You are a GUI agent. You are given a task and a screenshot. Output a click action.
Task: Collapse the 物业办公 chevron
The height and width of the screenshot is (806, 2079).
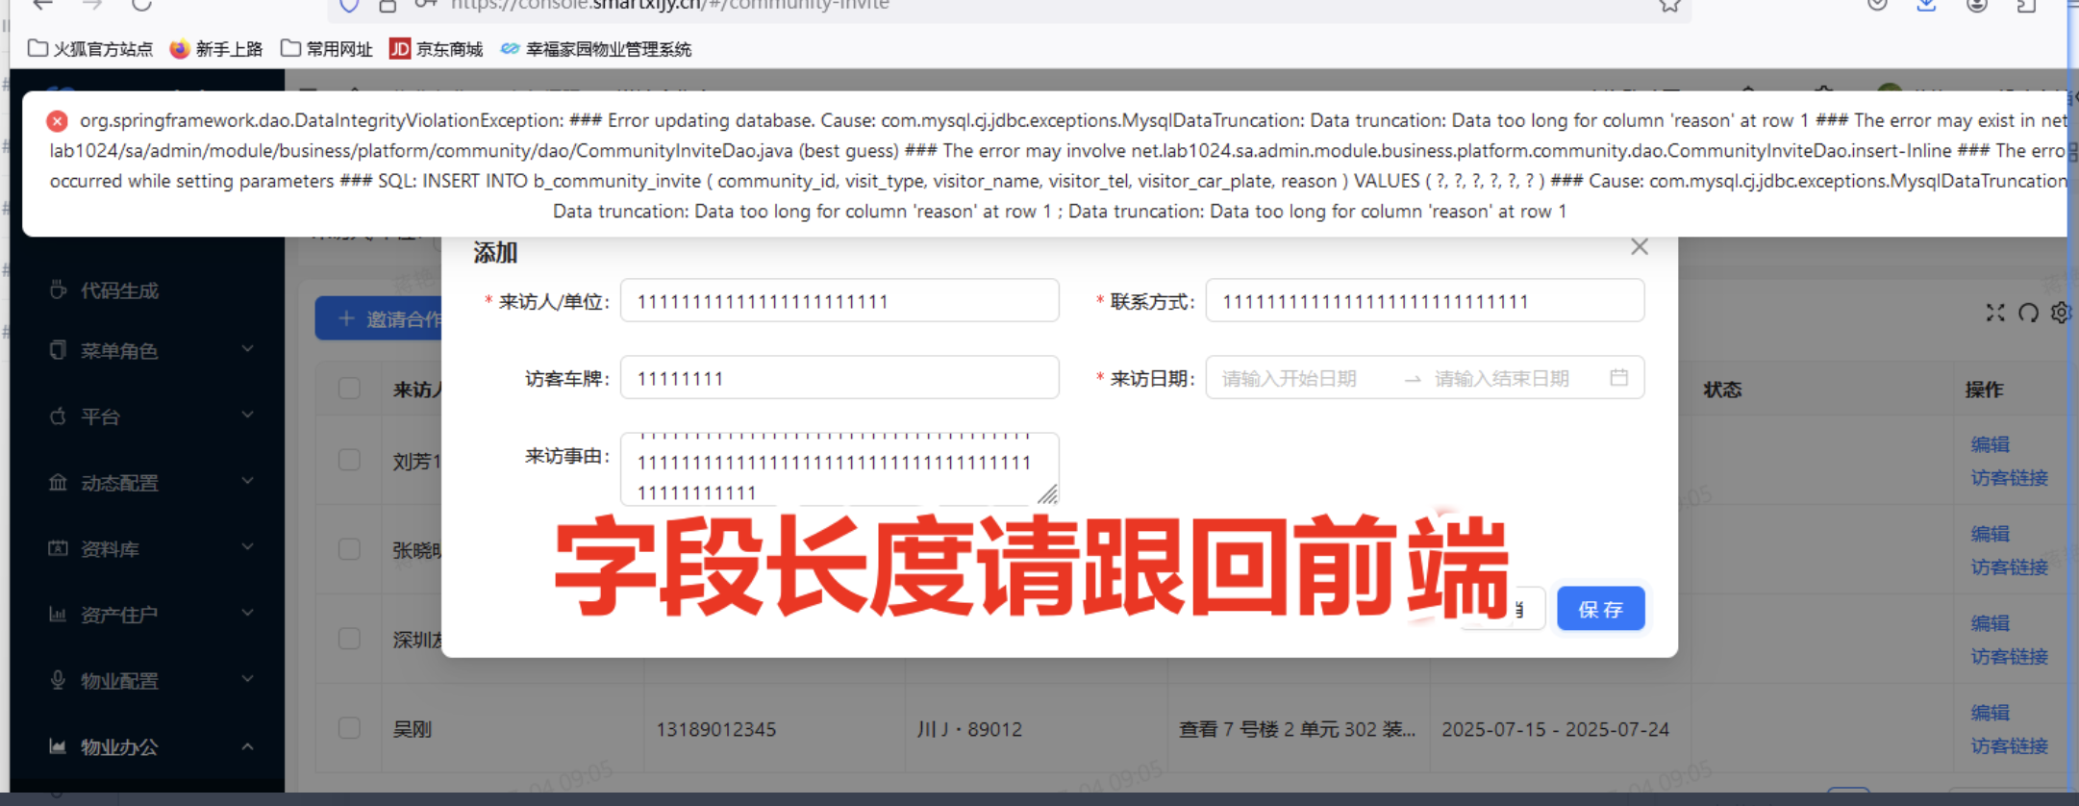point(248,746)
